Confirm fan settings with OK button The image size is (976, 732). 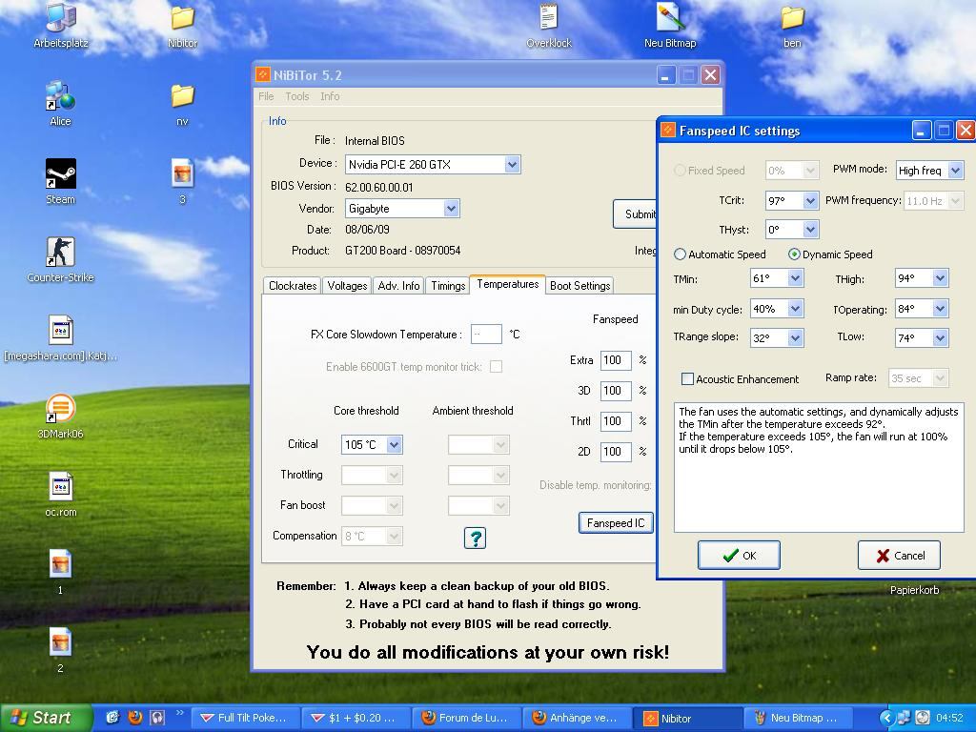[739, 556]
